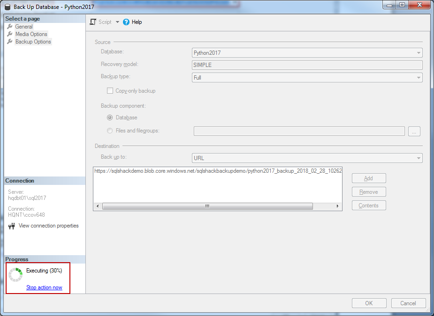Click the horizontal scrollbar under destination URL

(x=207, y=206)
